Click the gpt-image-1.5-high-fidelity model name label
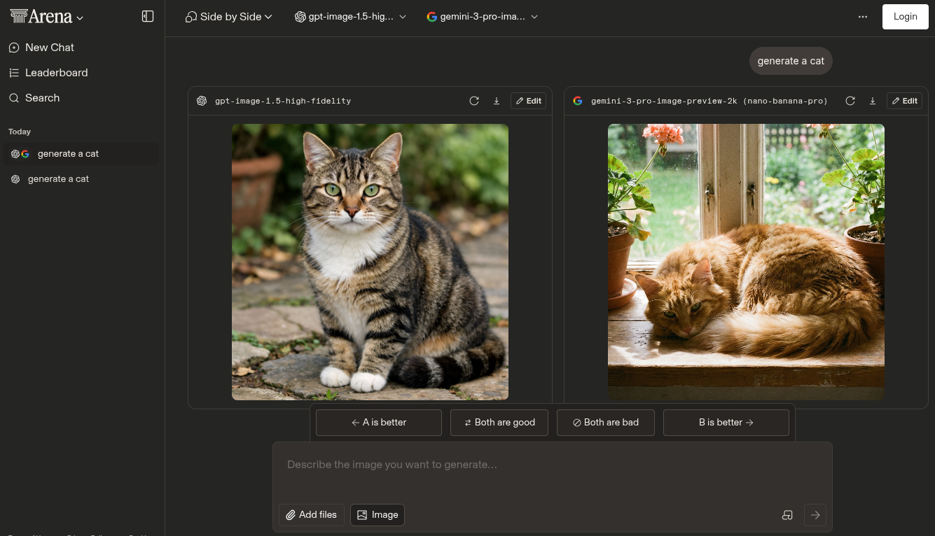935x536 pixels. point(283,101)
